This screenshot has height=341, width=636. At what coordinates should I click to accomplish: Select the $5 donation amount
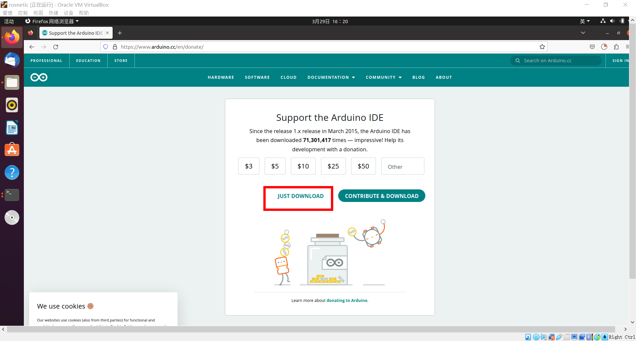click(x=275, y=166)
